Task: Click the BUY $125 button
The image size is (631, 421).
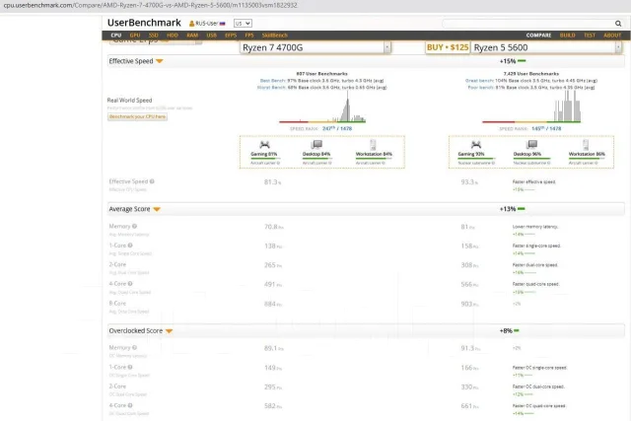Action: [448, 47]
